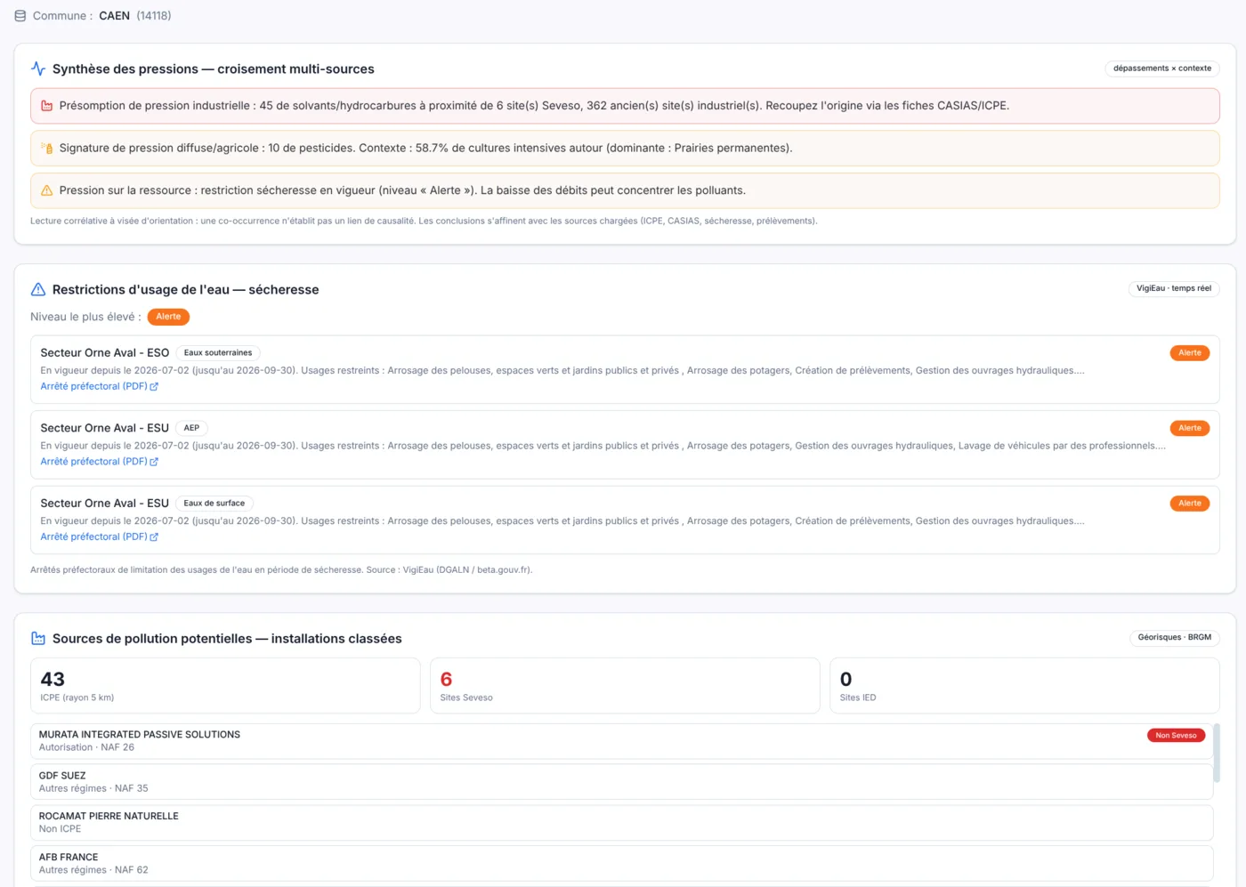
Task: Click the dépassements × contexte badge
Action: [1162, 69]
